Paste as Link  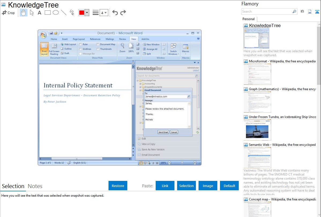click(165, 186)
